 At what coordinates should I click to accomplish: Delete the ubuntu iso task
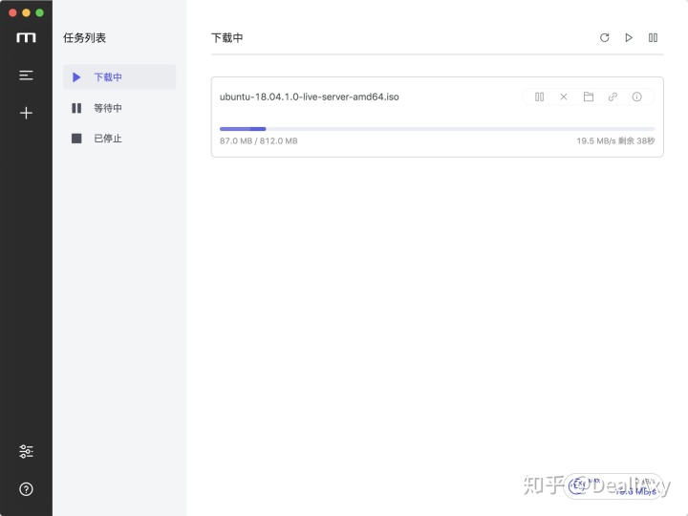coord(564,97)
